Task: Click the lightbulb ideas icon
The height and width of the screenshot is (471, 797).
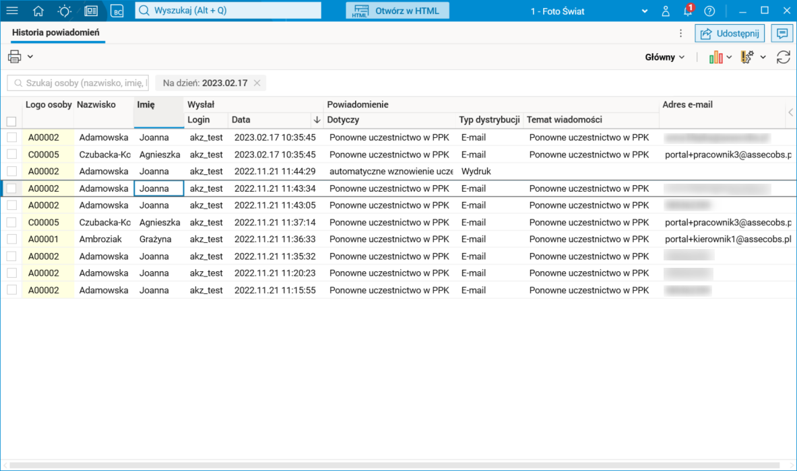Action: coord(65,11)
